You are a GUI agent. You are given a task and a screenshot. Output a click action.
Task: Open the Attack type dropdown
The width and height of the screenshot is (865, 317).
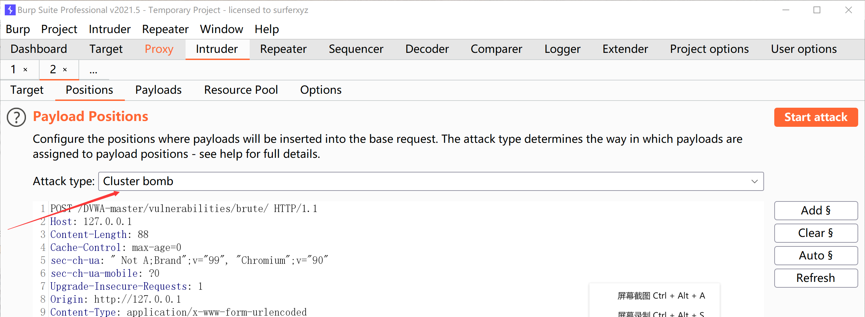(431, 181)
